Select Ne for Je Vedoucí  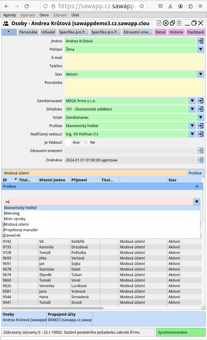tap(86, 142)
